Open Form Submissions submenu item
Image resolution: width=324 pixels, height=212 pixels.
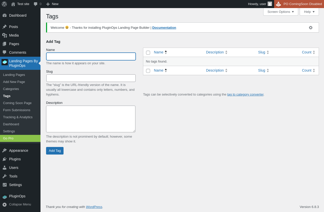[x=17, y=110]
